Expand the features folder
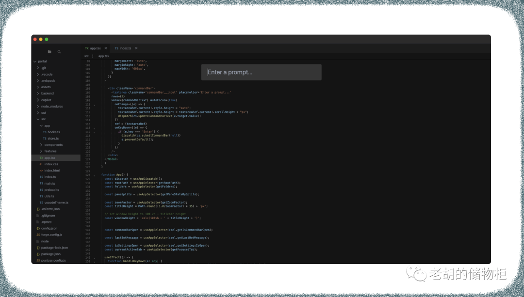This screenshot has width=524, height=297. 41,151
